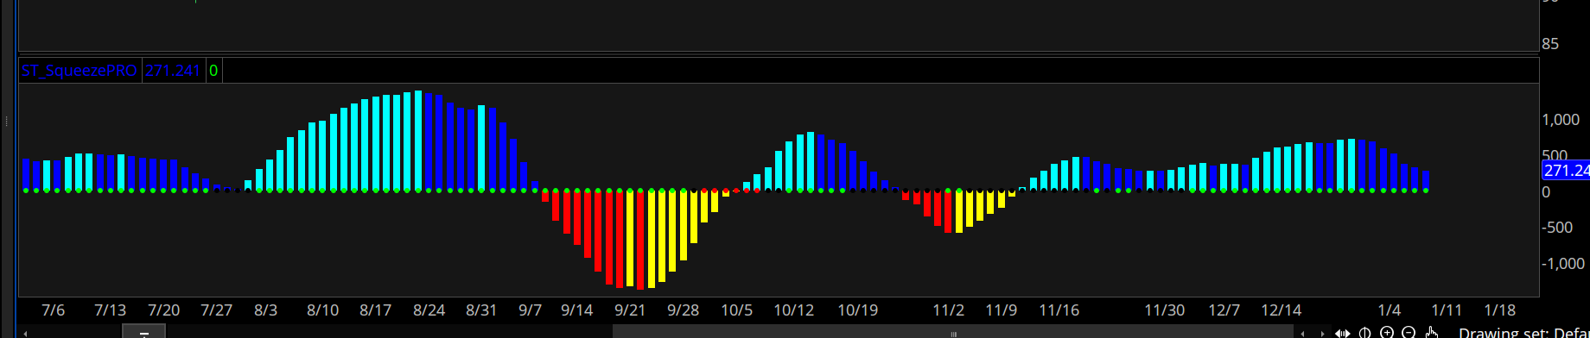Screen dimensions: 1590x338
Task: Select the pan hand tool icon
Action: [x=1431, y=333]
